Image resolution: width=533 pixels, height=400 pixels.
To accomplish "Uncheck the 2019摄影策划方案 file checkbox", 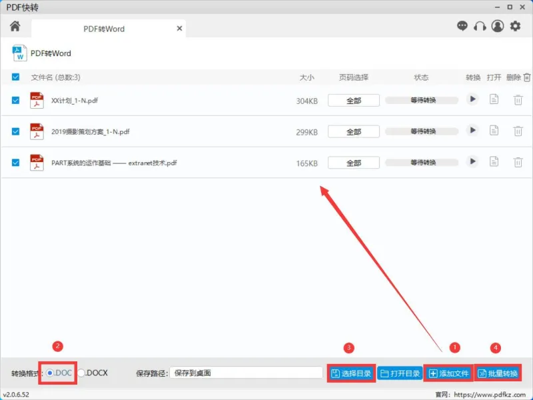I will point(15,131).
